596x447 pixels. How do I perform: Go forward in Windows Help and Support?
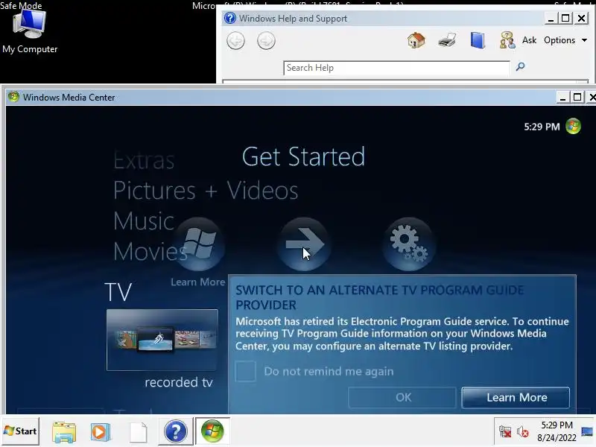tap(266, 41)
